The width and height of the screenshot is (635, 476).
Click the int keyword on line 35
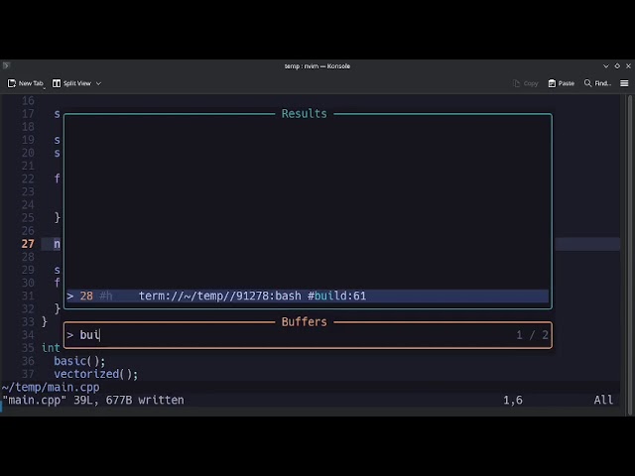pyautogui.click(x=51, y=348)
